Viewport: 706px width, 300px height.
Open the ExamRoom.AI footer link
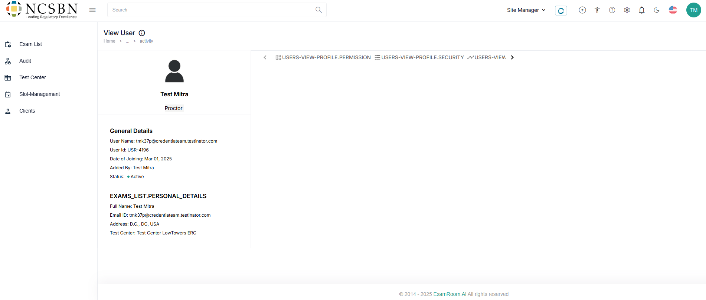point(450,294)
